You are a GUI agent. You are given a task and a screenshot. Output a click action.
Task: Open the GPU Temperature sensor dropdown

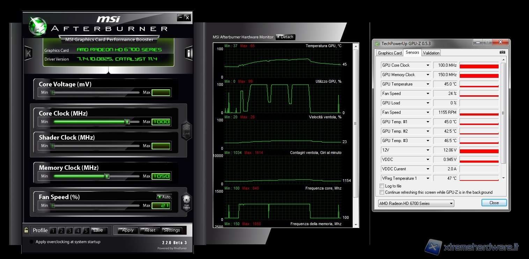pos(428,84)
